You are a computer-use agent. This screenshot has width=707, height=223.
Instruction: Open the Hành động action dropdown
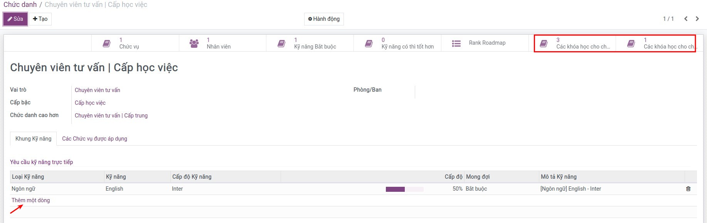(x=324, y=19)
